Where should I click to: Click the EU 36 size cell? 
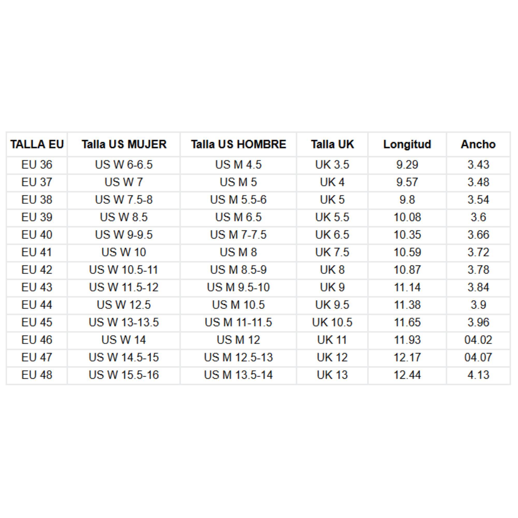pos(37,165)
